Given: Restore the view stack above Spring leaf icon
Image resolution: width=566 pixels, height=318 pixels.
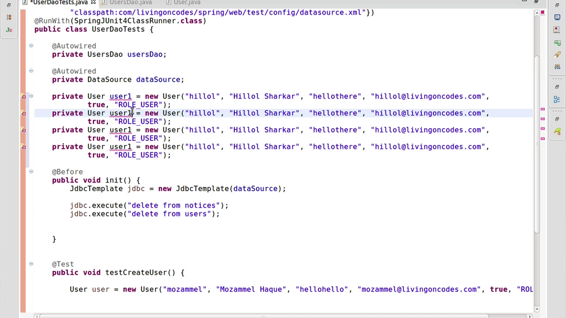Looking at the screenshot, I should (x=557, y=119).
